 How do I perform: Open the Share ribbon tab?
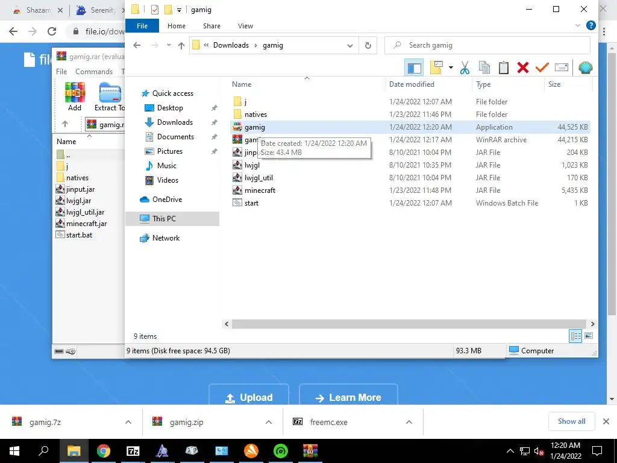point(211,26)
